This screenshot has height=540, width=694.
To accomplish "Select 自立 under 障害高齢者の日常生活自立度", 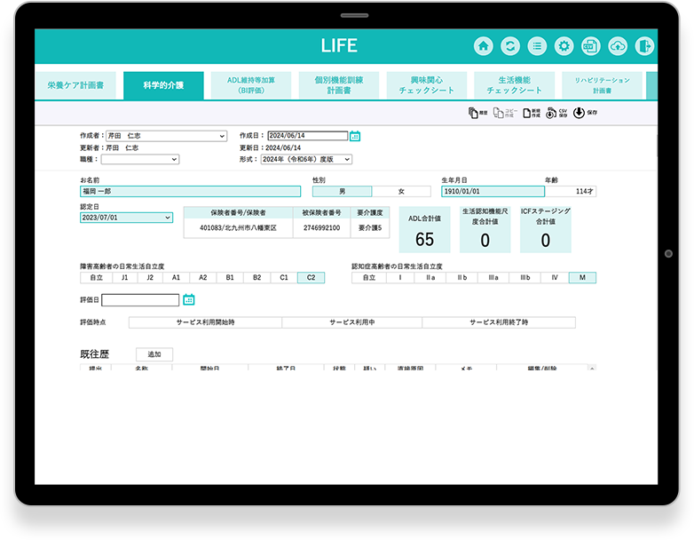I will 97,278.
